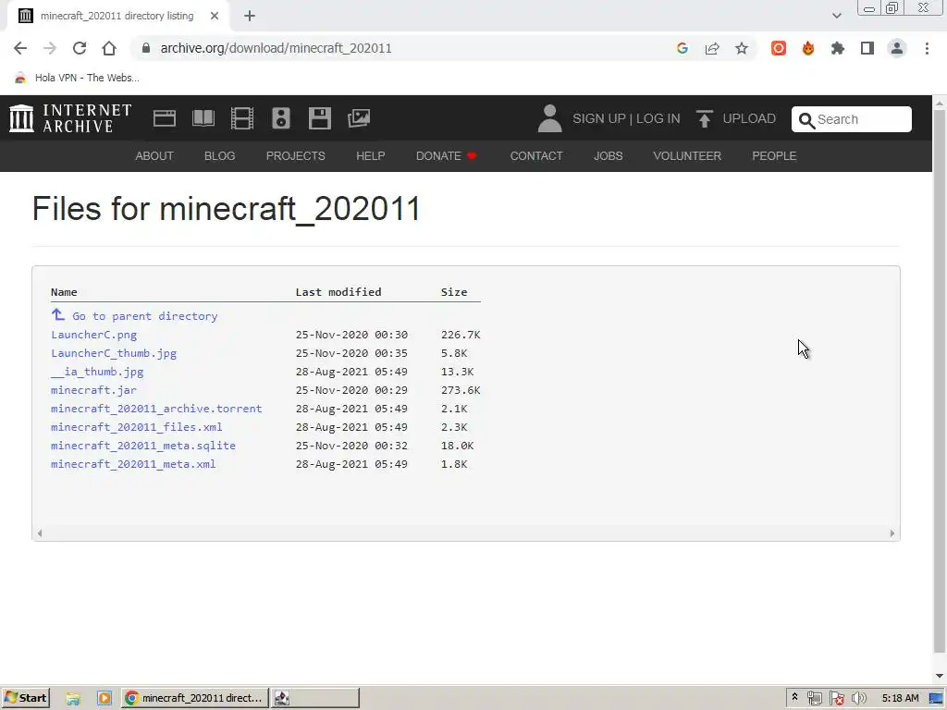Open LauncherC.png file
This screenshot has height=710, width=947.
(x=93, y=335)
